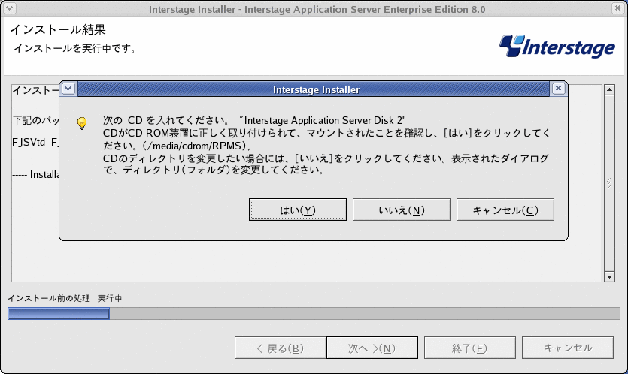Close the Interstage Installer dialog

tap(558, 89)
